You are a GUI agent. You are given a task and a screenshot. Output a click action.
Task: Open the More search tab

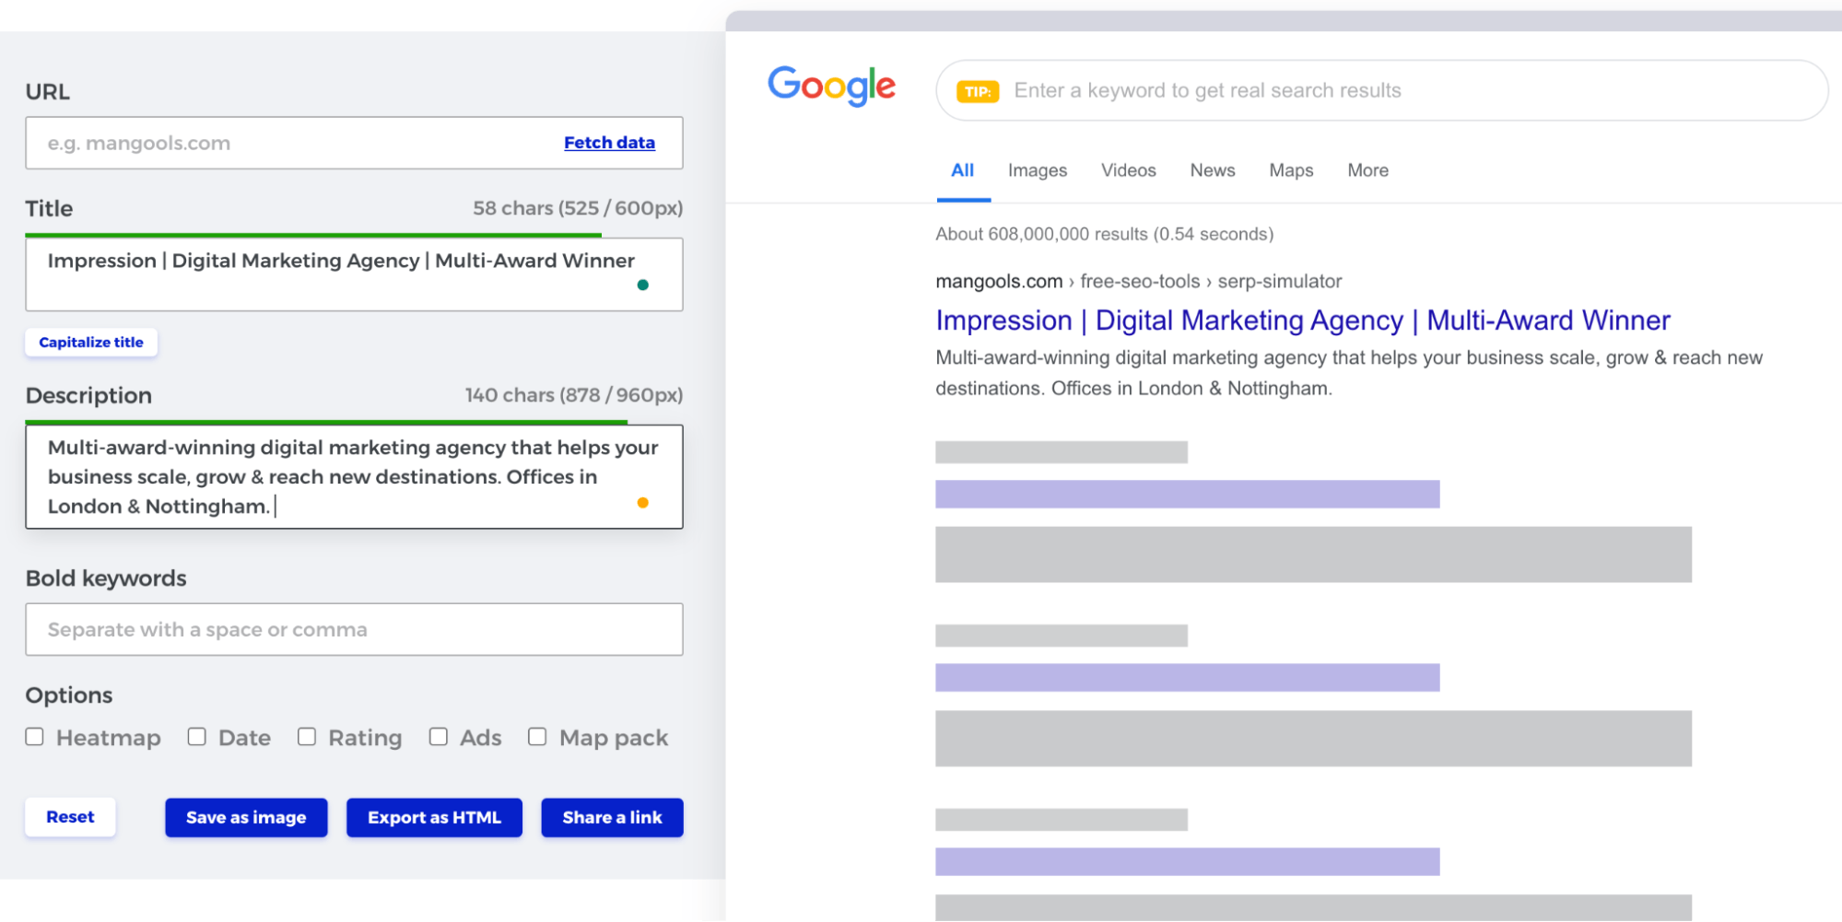(1368, 170)
